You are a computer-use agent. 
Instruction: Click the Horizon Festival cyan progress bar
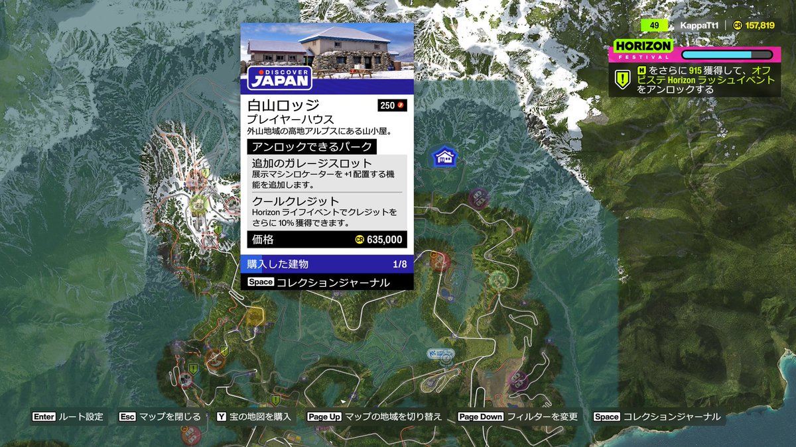726,55
